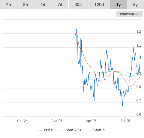The width and height of the screenshot is (144, 138).
Task: Show the 7d price range
Action: coord(60,5)
